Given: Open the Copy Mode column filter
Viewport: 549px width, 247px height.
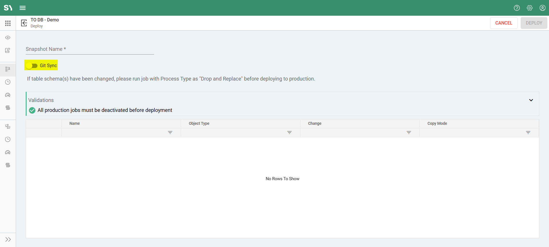Looking at the screenshot, I should (x=528, y=132).
